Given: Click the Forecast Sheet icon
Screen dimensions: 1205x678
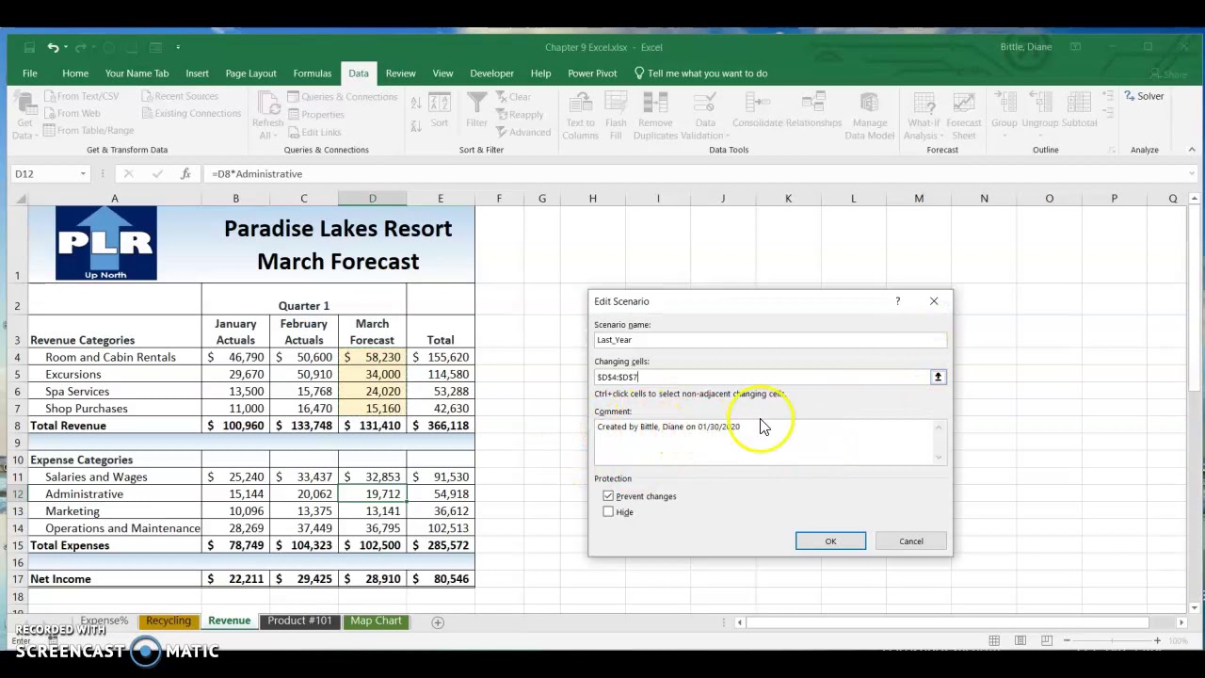Looking at the screenshot, I should click(963, 116).
